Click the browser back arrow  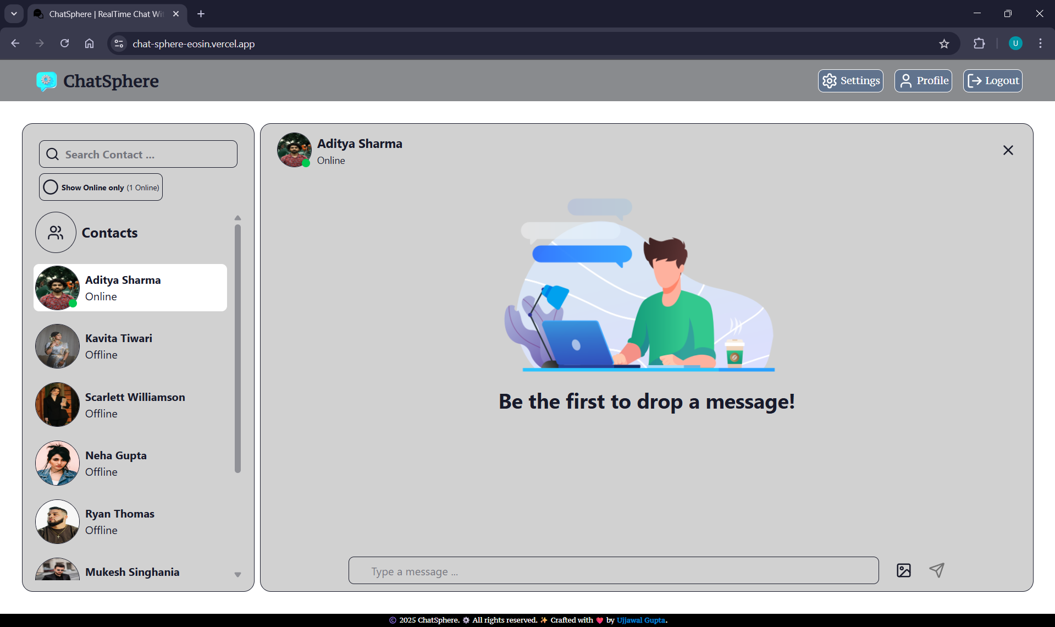tap(15, 43)
